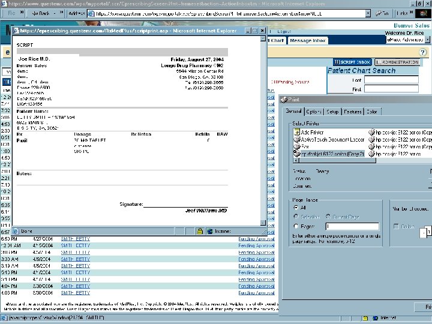Screen dimensions: 432x324
Task: Open the address bar URL dropdown
Action: pyautogui.click(x=368, y=13)
